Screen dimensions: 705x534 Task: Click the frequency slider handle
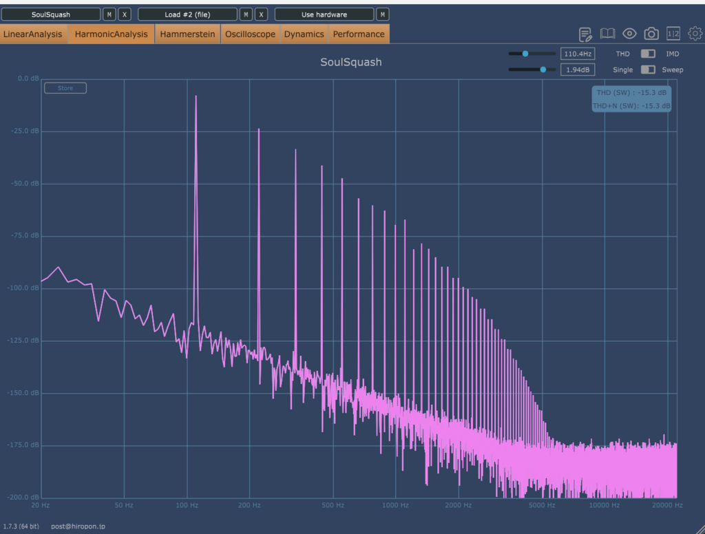click(525, 54)
